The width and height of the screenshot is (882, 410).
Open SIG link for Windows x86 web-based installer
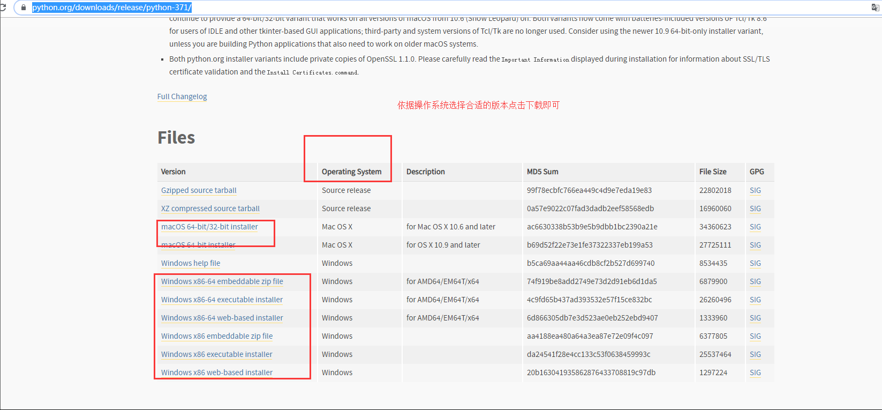(x=755, y=372)
